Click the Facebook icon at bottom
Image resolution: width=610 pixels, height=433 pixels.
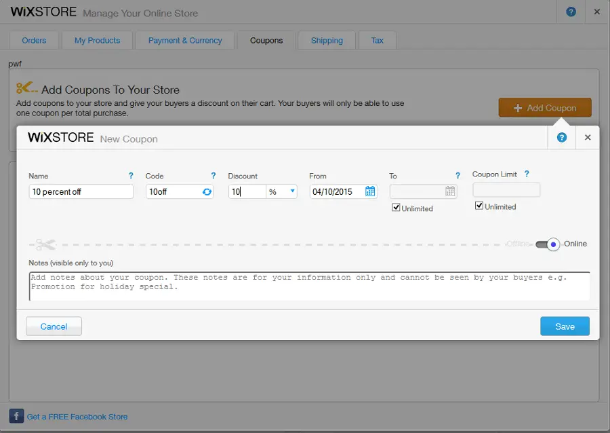16,416
